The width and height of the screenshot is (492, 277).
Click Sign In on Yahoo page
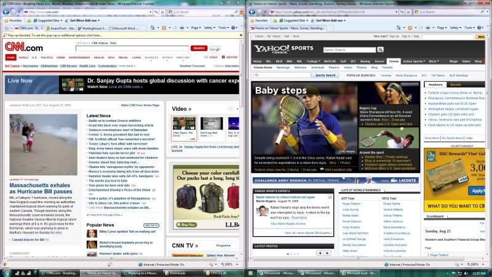tap(406, 36)
